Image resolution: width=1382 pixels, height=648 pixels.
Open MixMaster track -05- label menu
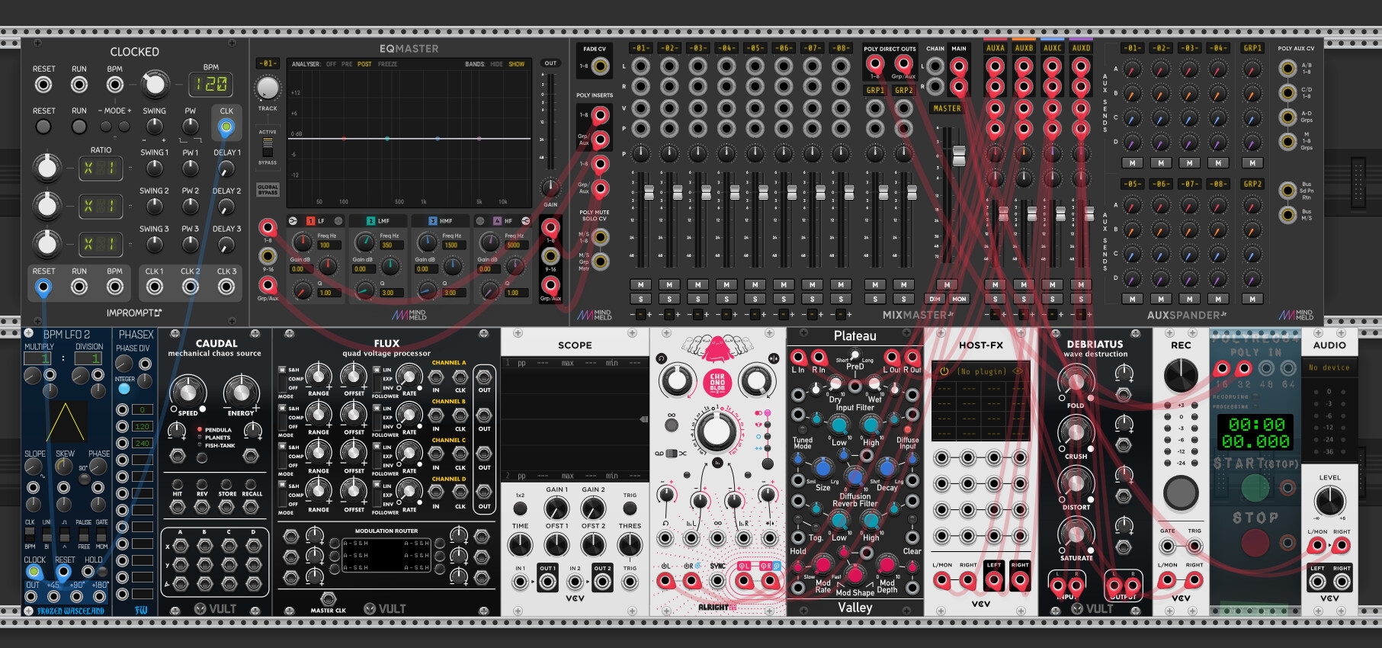coord(755,48)
